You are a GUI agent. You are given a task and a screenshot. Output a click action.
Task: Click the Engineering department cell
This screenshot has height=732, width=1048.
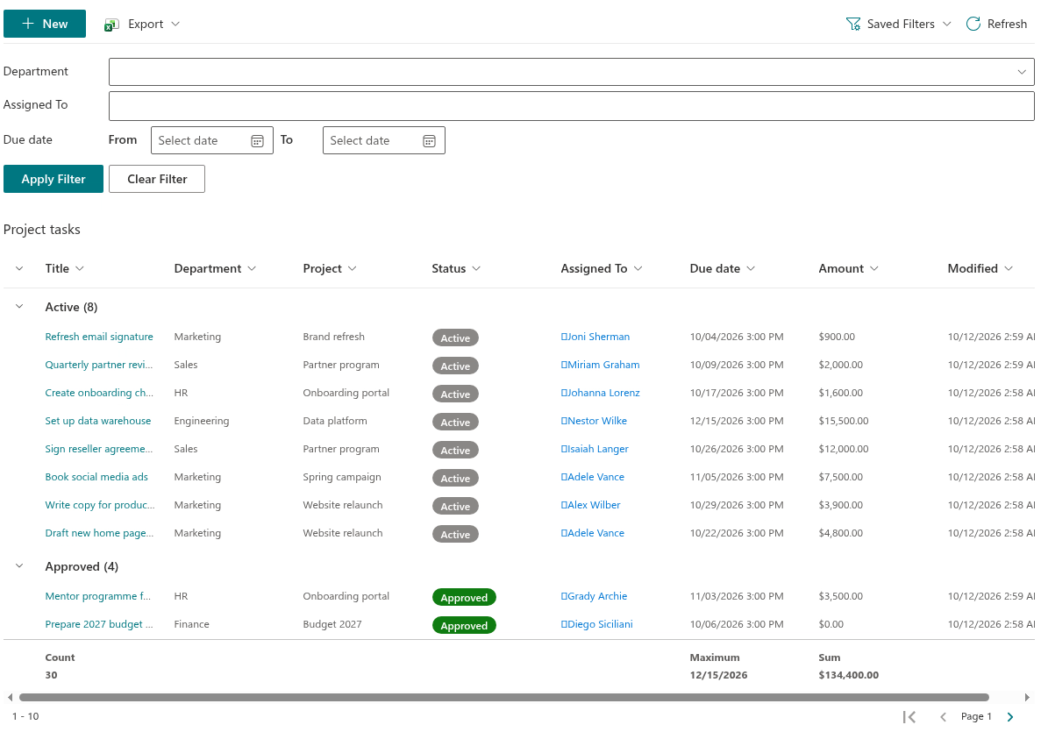click(x=201, y=421)
